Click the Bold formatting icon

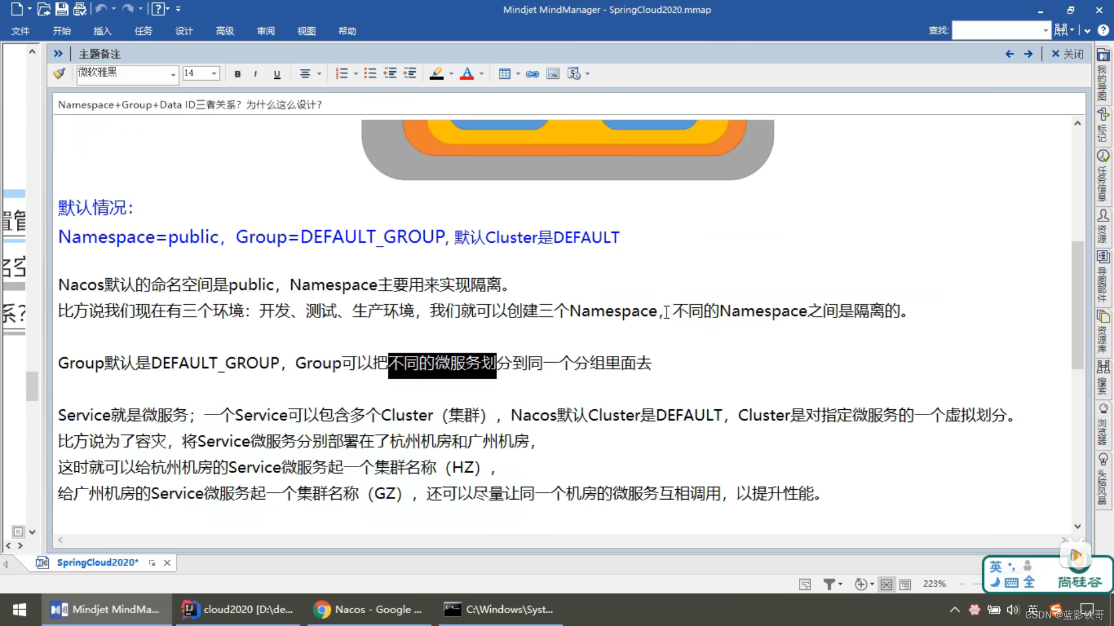tap(238, 74)
